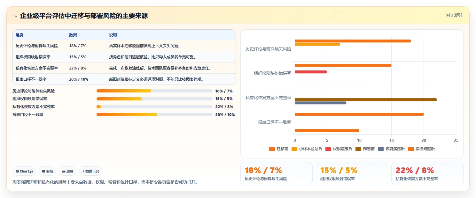Screen dimensions: 476x198
Task: Select the 数据卡片 tag
Action: pyautogui.click(x=91, y=171)
